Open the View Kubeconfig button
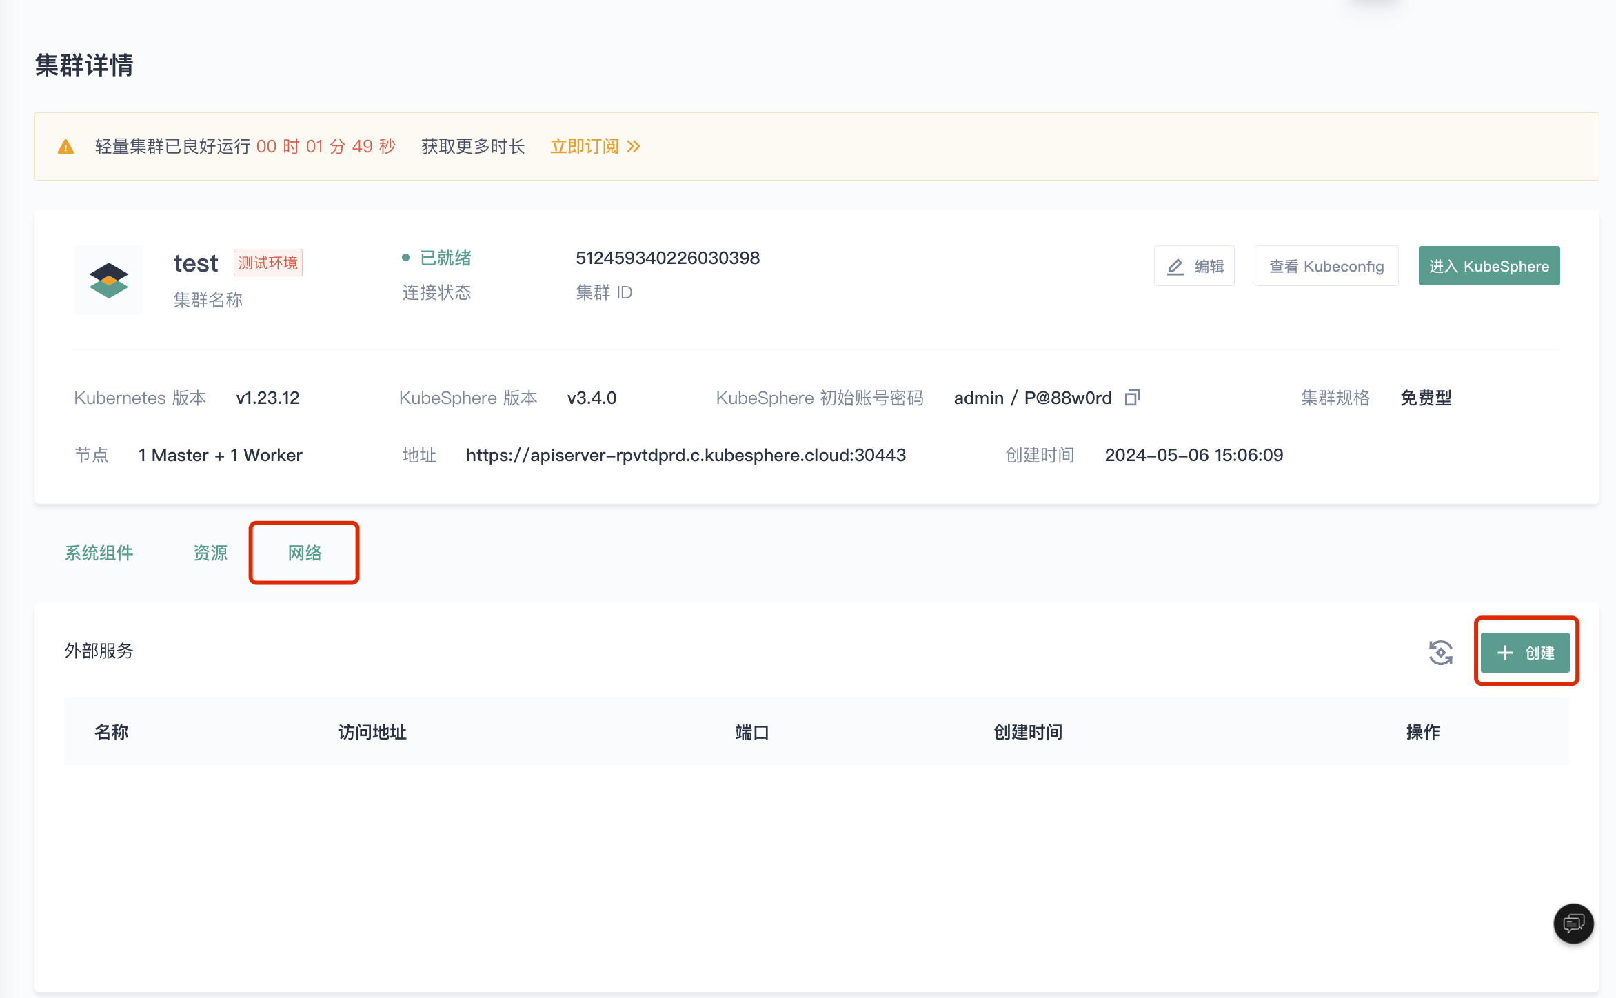The width and height of the screenshot is (1616, 998). [x=1326, y=266]
